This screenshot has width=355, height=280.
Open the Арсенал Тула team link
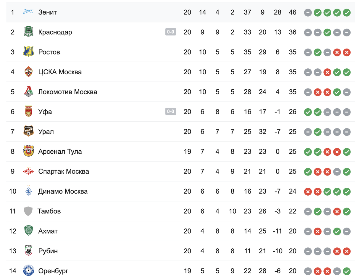click(x=60, y=151)
